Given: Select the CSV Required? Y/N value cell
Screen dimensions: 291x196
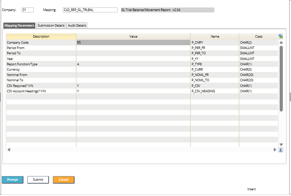Looking at the screenshot, I should click(133, 86).
